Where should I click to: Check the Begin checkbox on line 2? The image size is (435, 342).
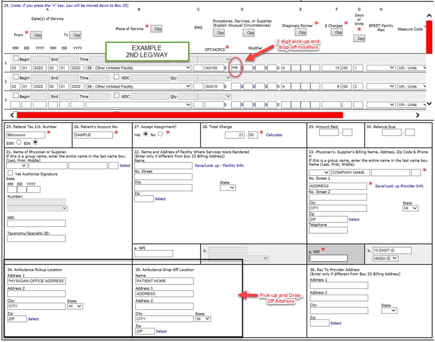[x=16, y=77]
